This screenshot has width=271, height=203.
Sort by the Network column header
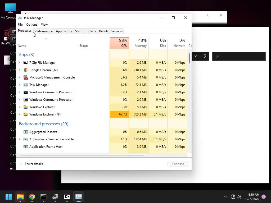pyautogui.click(x=178, y=43)
